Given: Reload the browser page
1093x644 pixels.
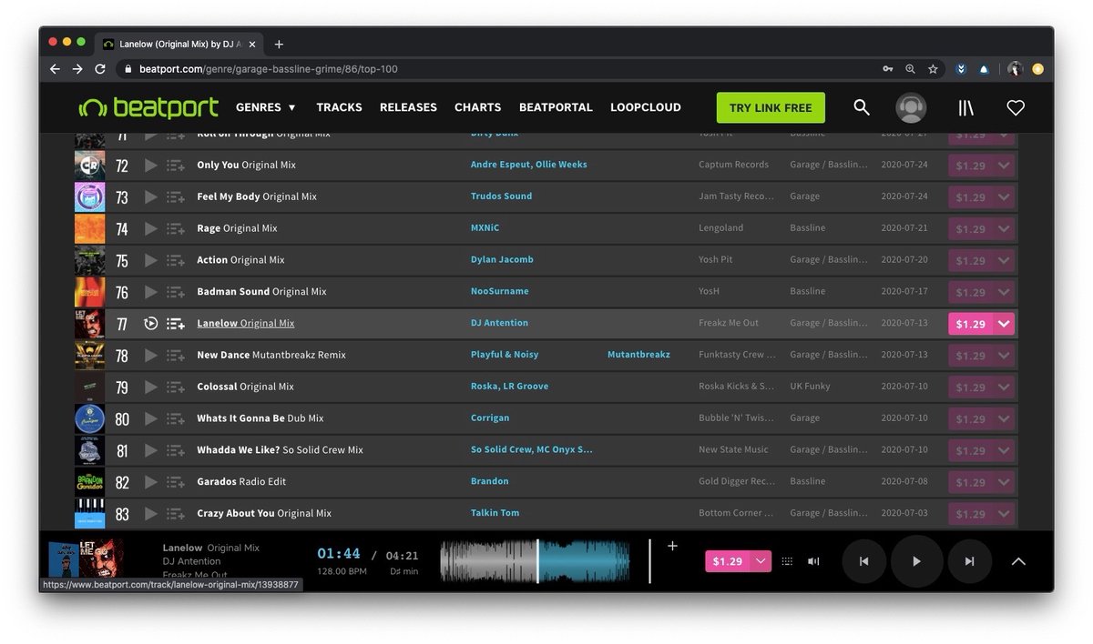Looking at the screenshot, I should 100,69.
